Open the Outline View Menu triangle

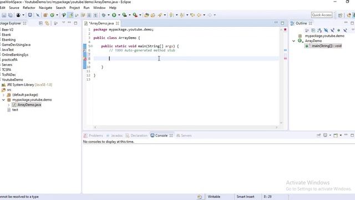(x=353, y=29)
